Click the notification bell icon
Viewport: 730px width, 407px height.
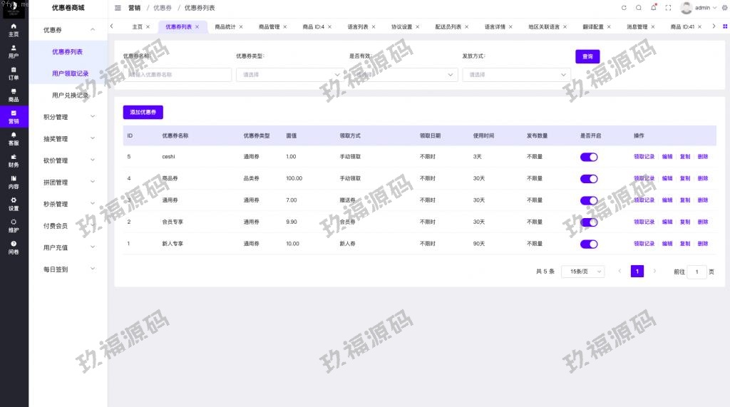tap(654, 8)
